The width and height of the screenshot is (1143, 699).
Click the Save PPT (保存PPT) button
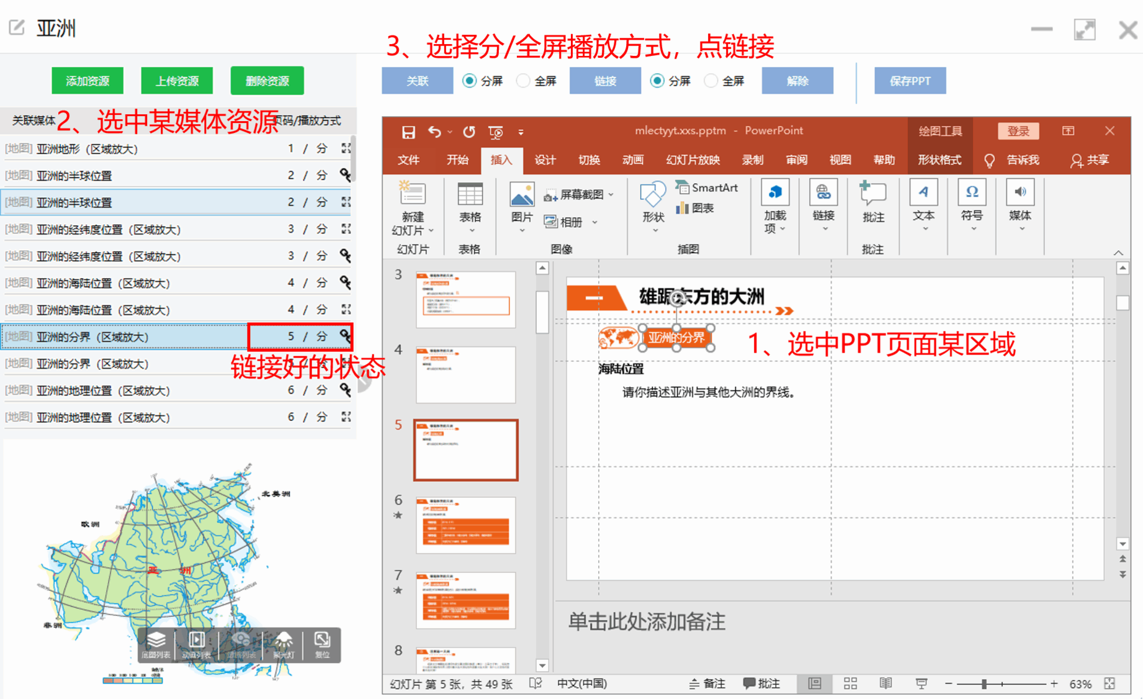pos(910,81)
